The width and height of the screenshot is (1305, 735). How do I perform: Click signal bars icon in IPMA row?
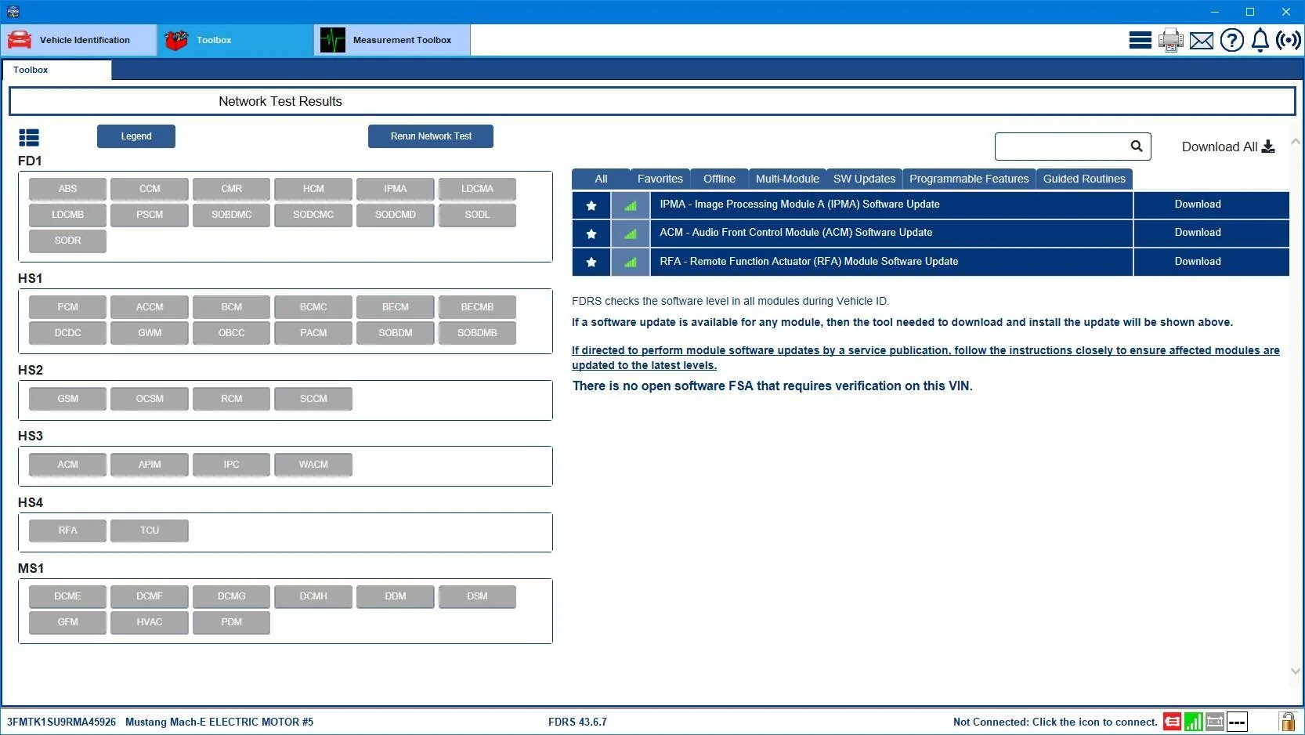tap(631, 205)
